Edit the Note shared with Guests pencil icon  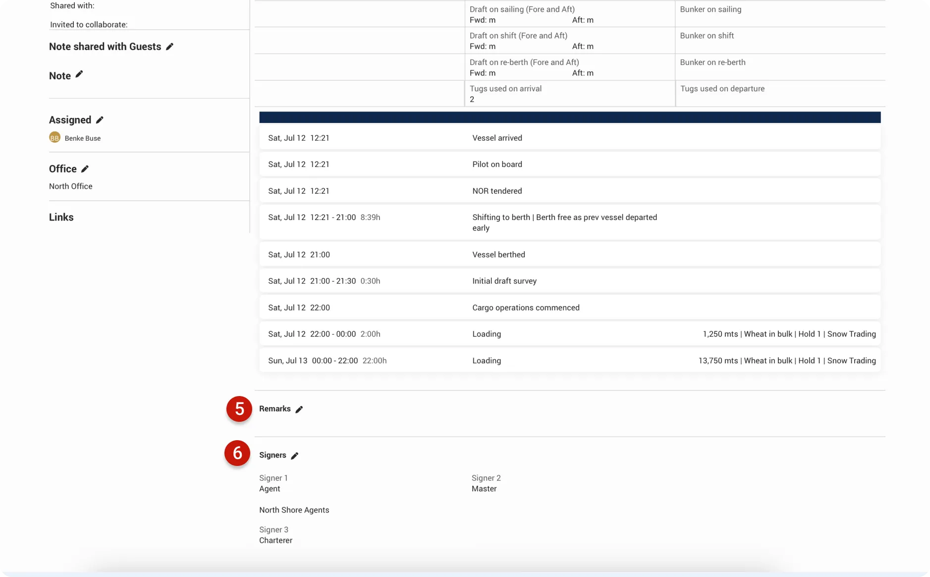tap(169, 47)
